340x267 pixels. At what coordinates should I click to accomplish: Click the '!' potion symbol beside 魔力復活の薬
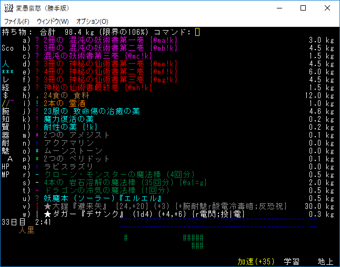point(37,119)
